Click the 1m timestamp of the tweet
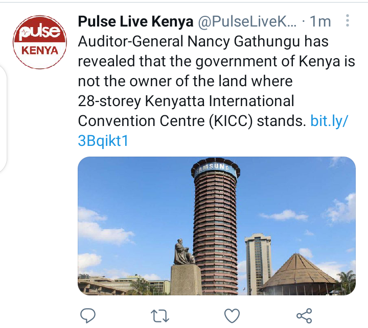This screenshot has width=368, height=328. coord(320,21)
